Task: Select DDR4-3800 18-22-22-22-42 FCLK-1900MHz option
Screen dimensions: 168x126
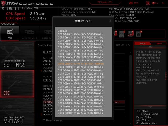Action: (81, 80)
